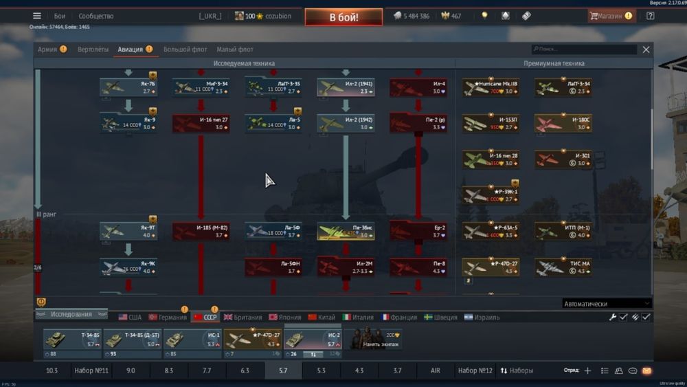
Task: Select premium И-153П card
Action: coord(491,123)
